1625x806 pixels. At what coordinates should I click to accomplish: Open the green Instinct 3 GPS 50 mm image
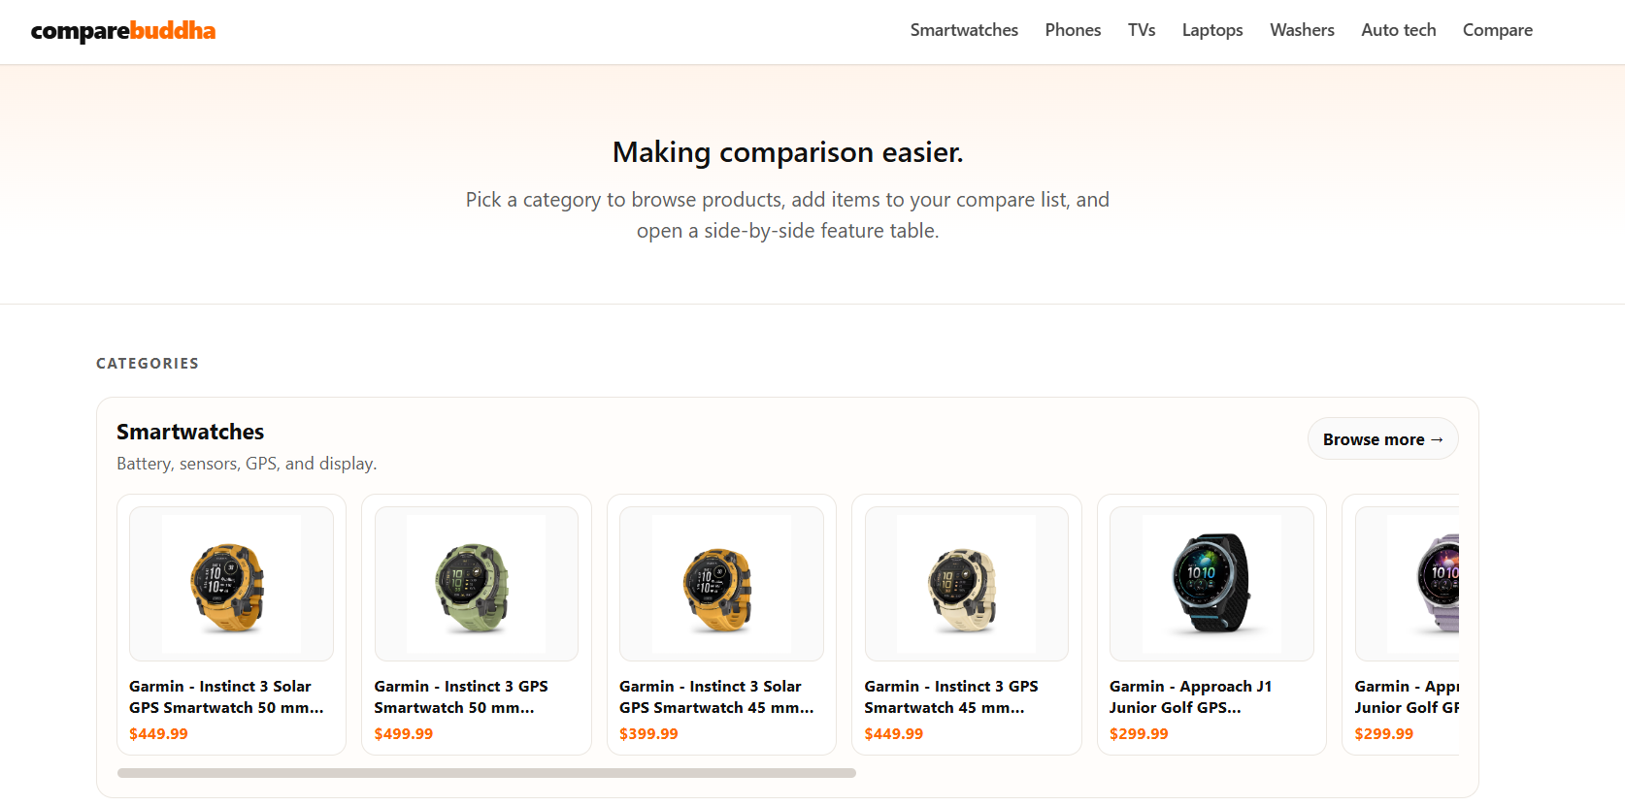pos(476,584)
